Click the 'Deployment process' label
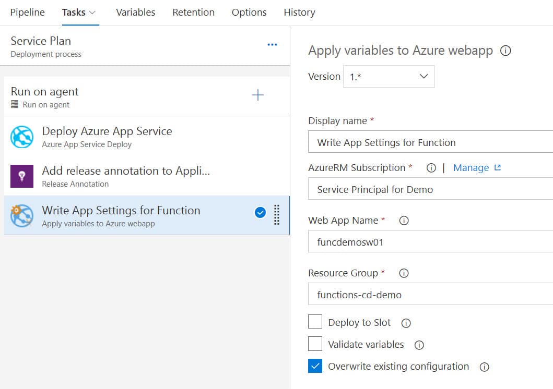The height and width of the screenshot is (389, 553). (x=46, y=54)
